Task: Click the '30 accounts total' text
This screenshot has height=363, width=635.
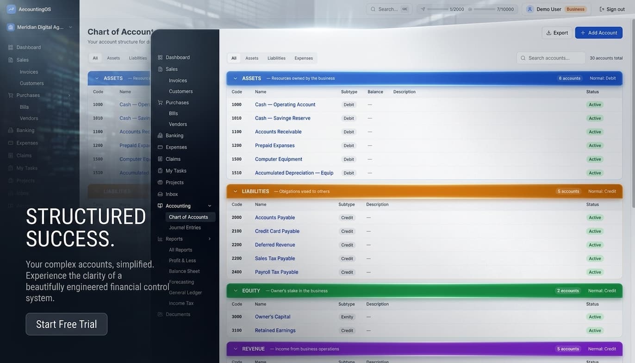Action: (606, 58)
